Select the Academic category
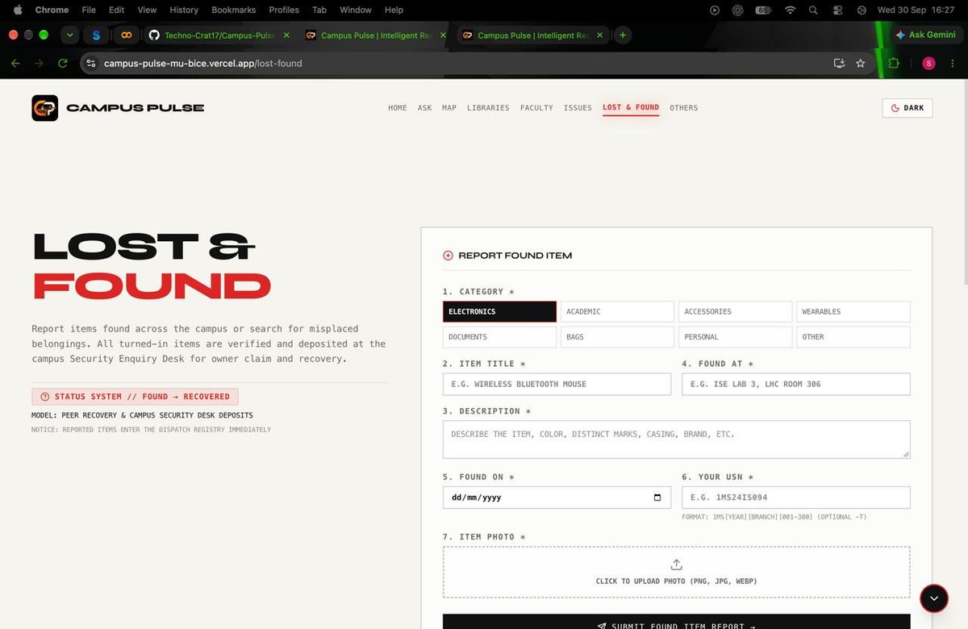968x629 pixels. (617, 311)
